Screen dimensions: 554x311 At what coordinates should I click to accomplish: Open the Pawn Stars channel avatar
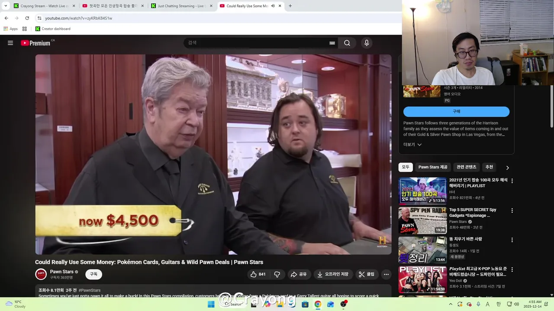coord(41,274)
